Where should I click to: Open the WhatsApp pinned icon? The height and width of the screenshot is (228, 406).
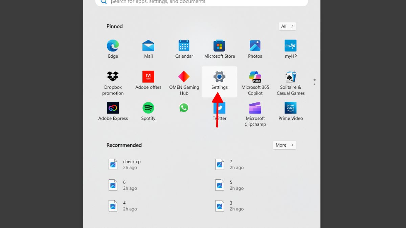pos(184,108)
